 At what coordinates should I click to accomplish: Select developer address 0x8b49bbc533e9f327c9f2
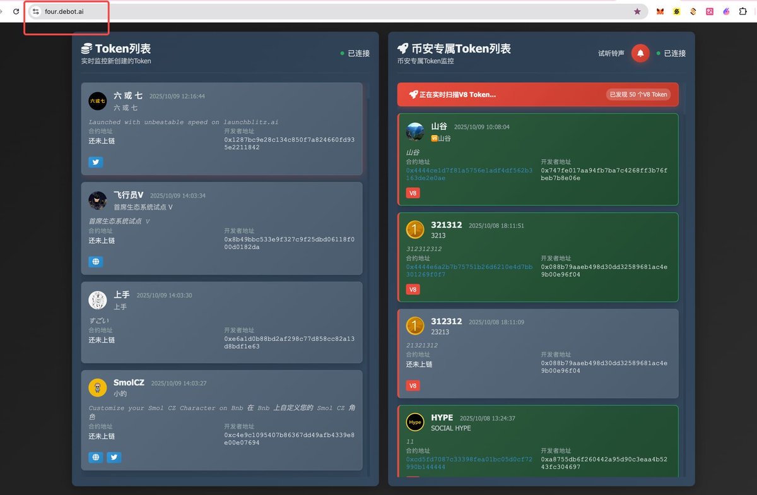pyautogui.click(x=289, y=243)
